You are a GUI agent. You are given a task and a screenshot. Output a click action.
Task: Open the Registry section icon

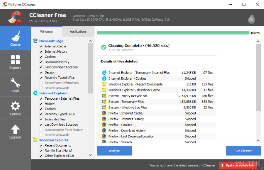(15, 60)
